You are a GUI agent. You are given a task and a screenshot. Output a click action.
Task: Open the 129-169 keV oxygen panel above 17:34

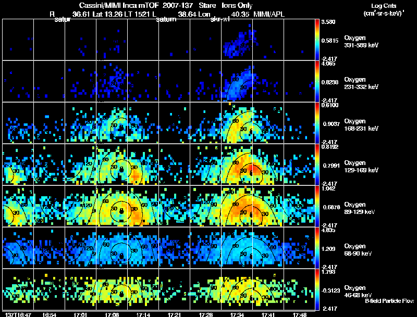(x=237, y=164)
